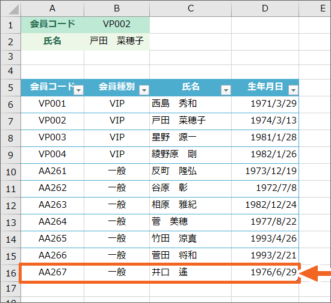Viewport: 331px width, 303px height.
Task: Open the 氏名 column filter dropdown
Action: 226,90
